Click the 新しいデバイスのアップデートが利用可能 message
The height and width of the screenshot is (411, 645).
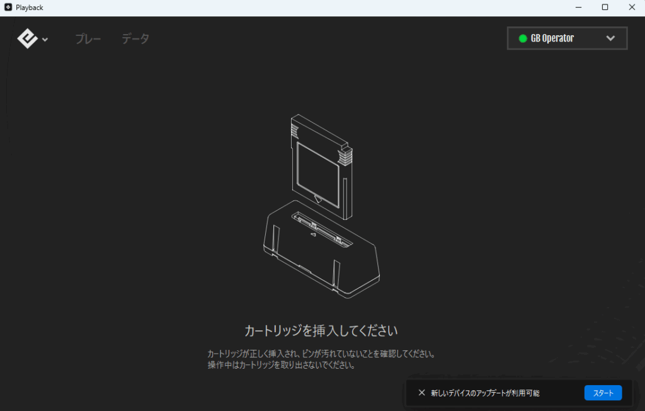click(485, 393)
